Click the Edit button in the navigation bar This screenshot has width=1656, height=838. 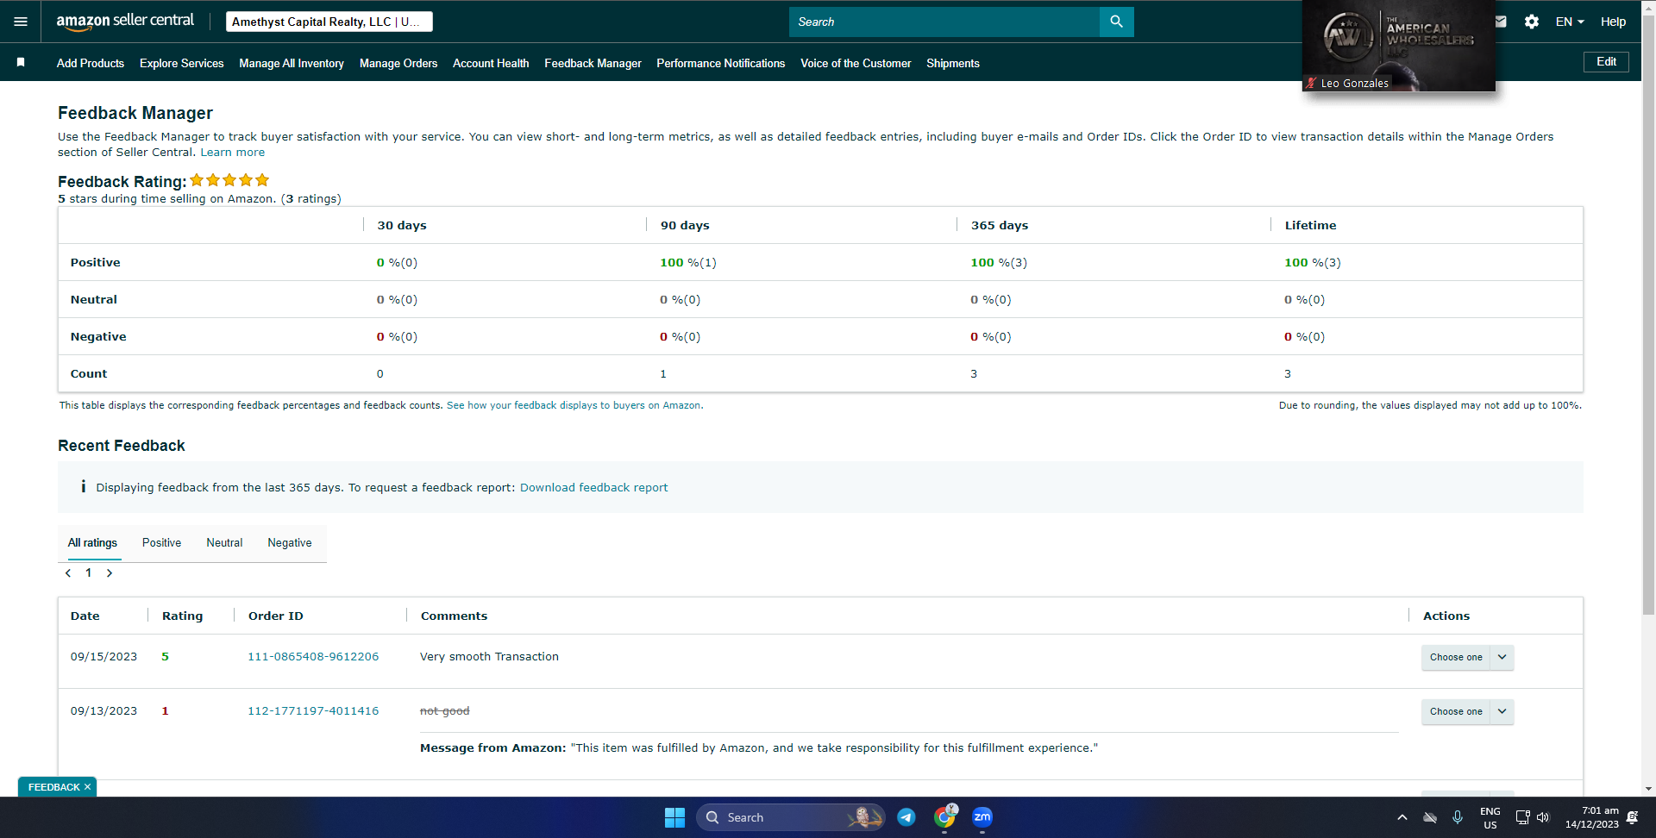point(1606,62)
